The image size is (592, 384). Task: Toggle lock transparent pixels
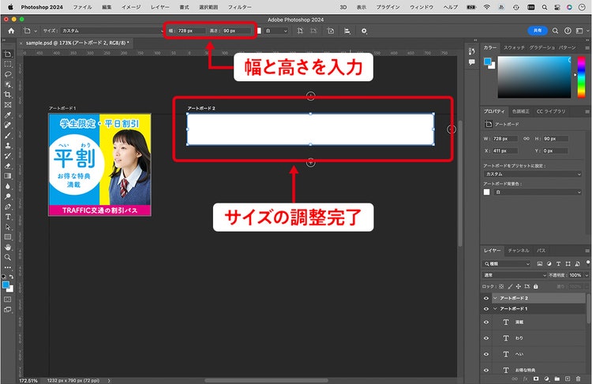[501, 286]
